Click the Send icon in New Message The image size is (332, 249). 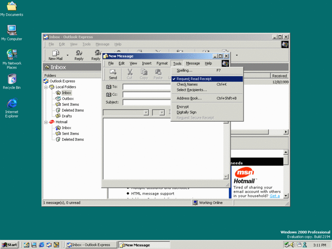click(x=112, y=73)
